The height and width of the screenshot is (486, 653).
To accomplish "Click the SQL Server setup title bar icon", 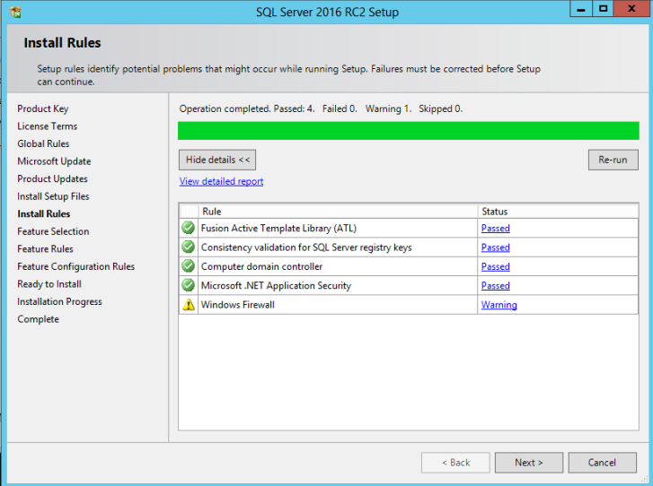I will (15, 12).
